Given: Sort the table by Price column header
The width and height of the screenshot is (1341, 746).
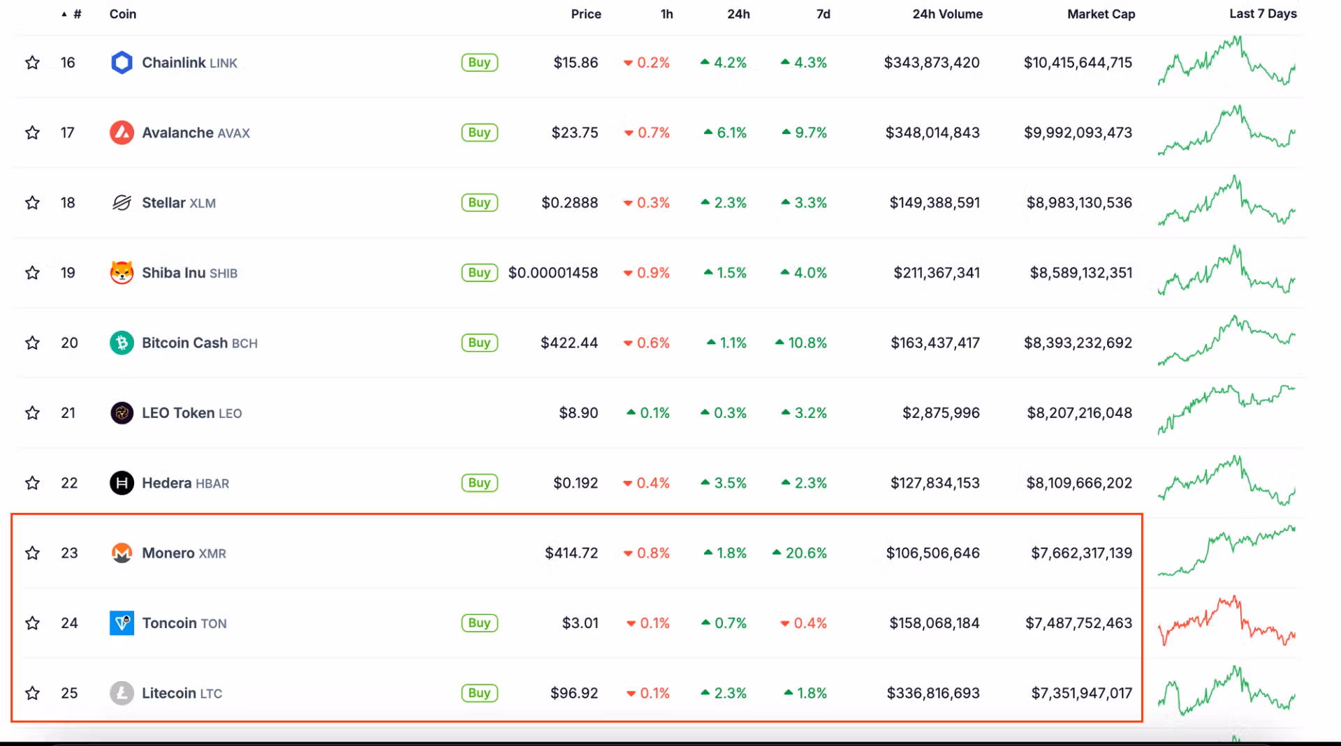Looking at the screenshot, I should (586, 14).
